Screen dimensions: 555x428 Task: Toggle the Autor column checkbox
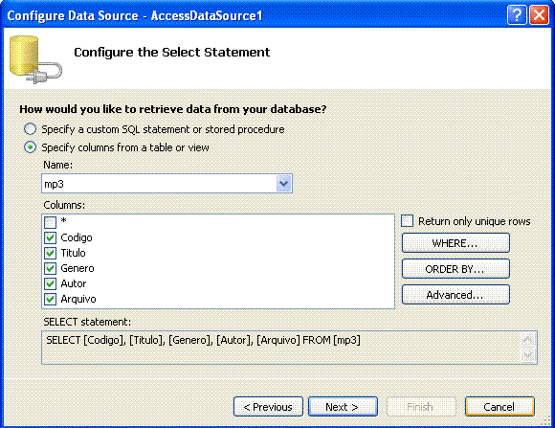coord(51,283)
